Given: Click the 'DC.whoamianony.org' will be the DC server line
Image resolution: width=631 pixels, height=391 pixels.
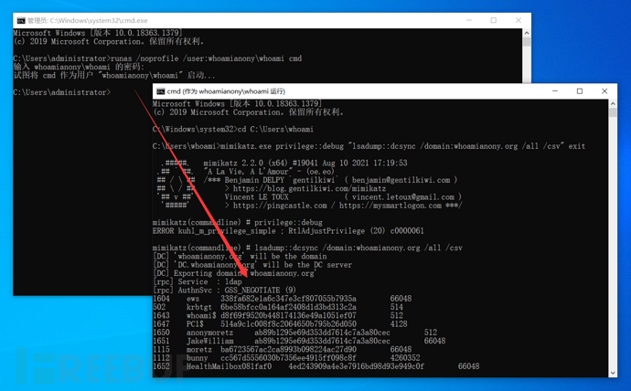Looking at the screenshot, I should coord(252,265).
